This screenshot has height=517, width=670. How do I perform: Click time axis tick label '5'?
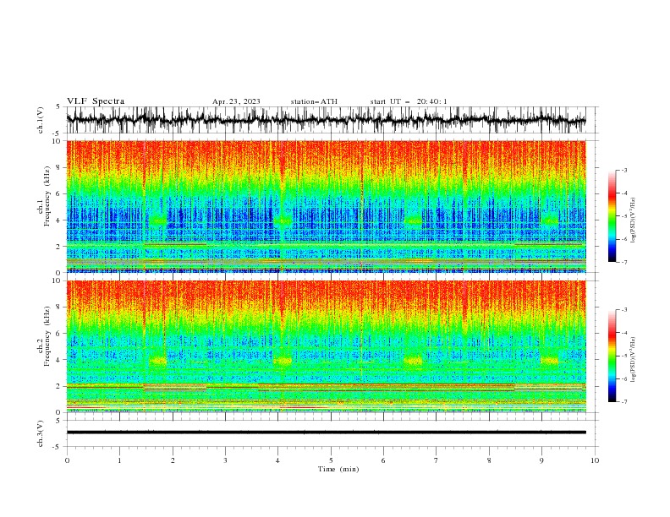[331, 460]
